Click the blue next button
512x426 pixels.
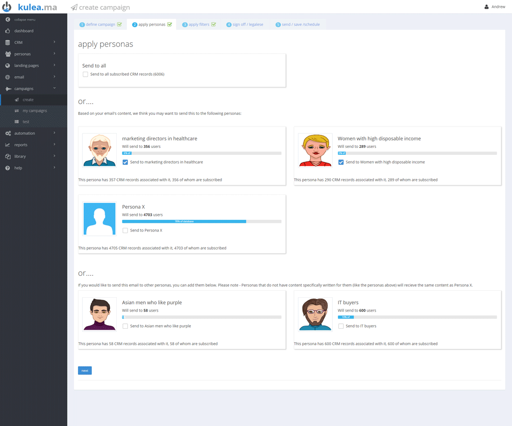point(85,371)
